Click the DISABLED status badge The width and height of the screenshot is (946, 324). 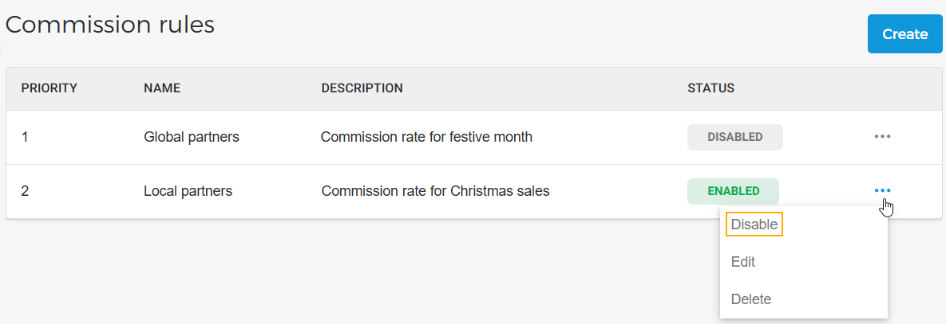[x=734, y=137]
